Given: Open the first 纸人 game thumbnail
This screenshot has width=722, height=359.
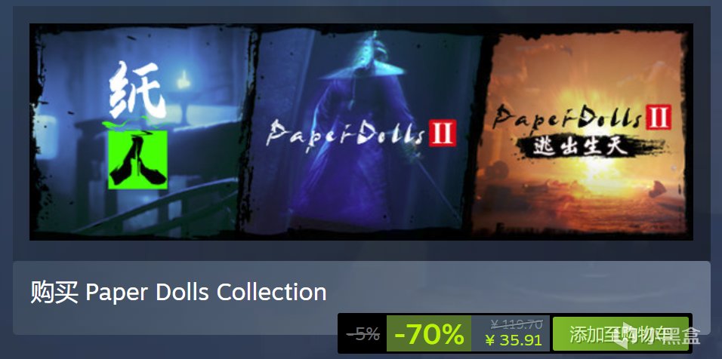Looking at the screenshot, I should click(141, 131).
